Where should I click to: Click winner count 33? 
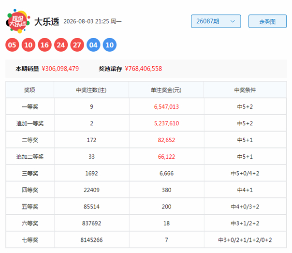[92, 157]
